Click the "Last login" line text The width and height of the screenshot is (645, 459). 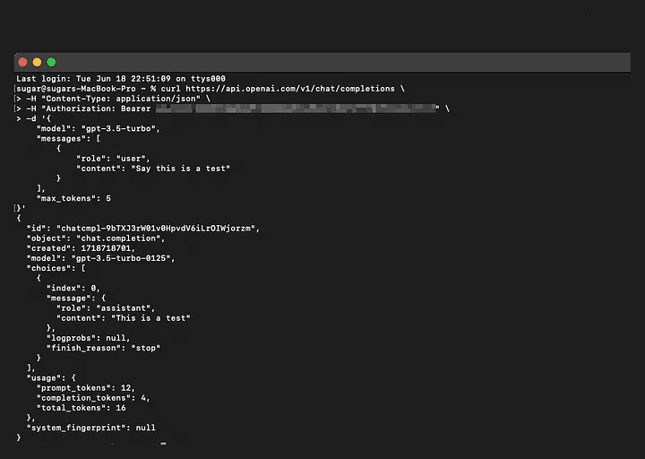point(121,79)
